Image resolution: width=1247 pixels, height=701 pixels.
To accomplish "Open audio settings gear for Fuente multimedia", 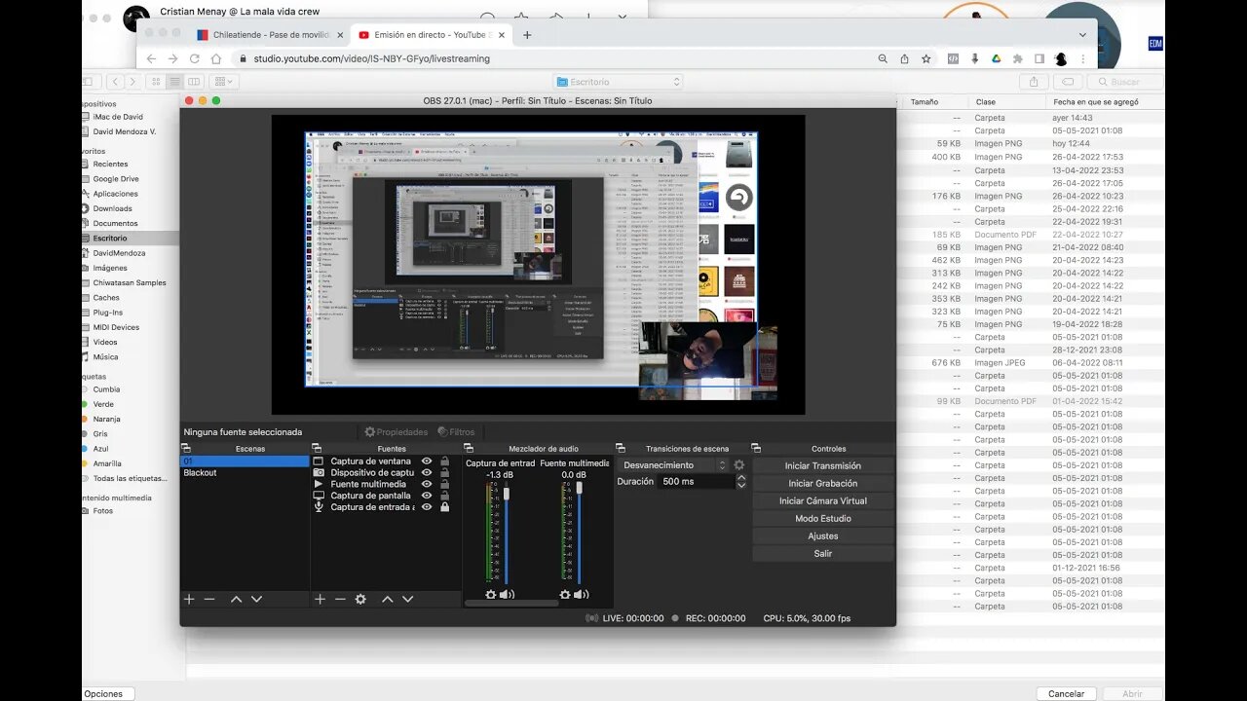I will 565,594.
